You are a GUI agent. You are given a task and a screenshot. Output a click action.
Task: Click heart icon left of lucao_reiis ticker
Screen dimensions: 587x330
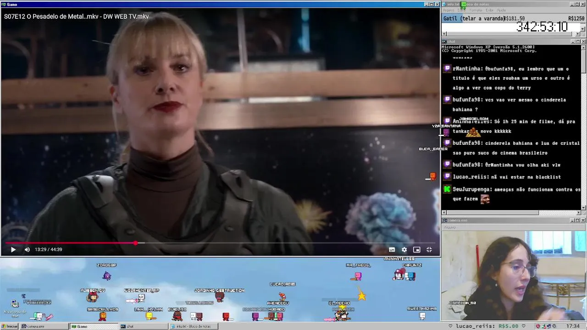coord(450,326)
